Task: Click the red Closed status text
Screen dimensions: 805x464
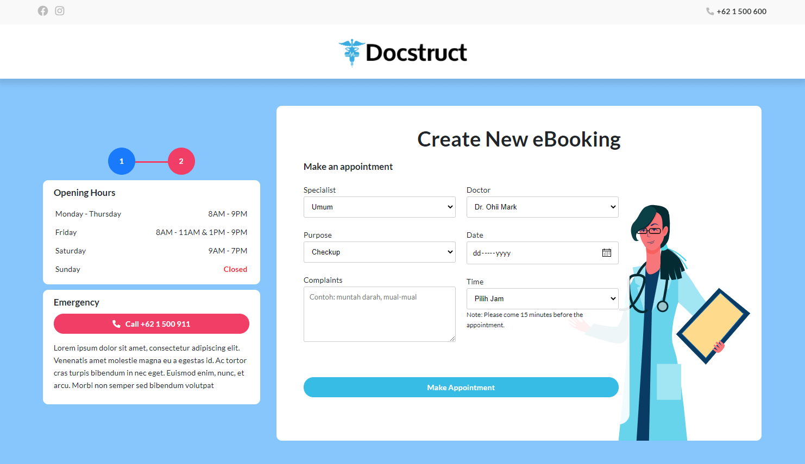Action: [235, 269]
